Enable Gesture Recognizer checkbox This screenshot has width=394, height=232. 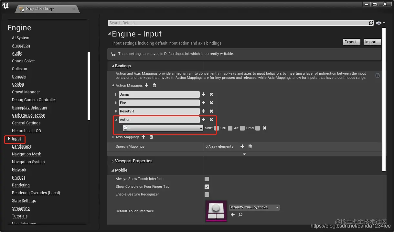[x=207, y=195]
